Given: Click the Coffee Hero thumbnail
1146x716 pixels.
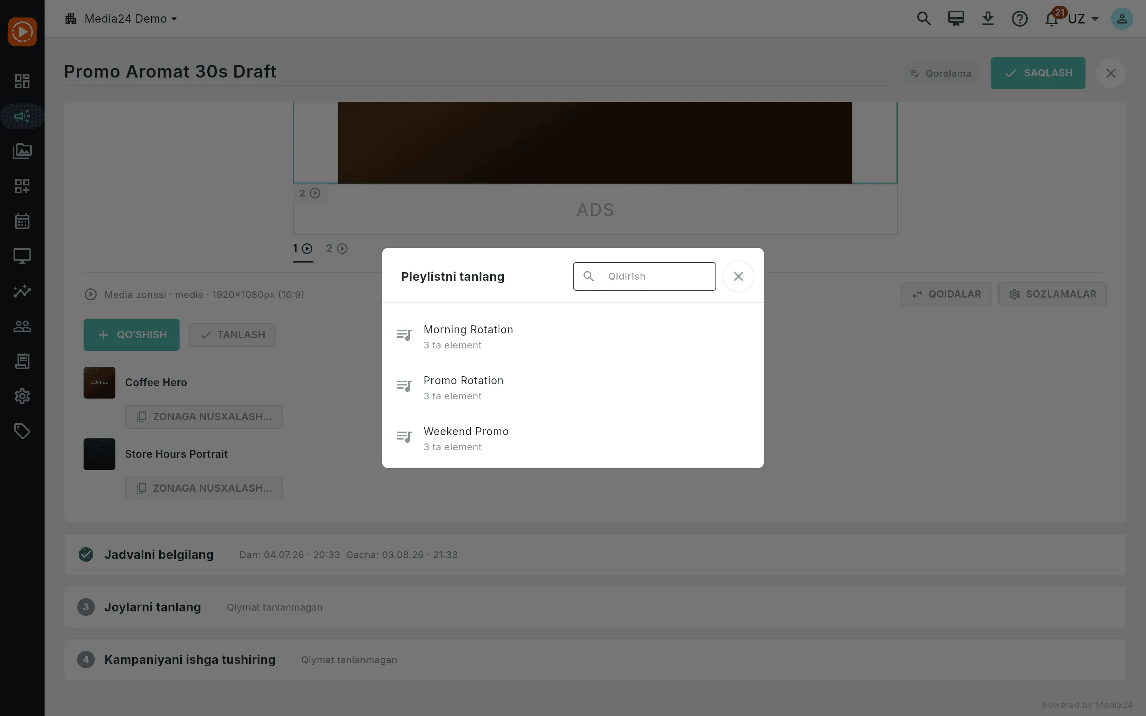Looking at the screenshot, I should (99, 383).
